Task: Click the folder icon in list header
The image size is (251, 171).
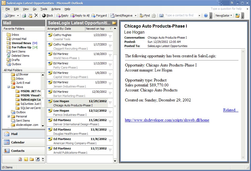Action: (x=114, y=23)
